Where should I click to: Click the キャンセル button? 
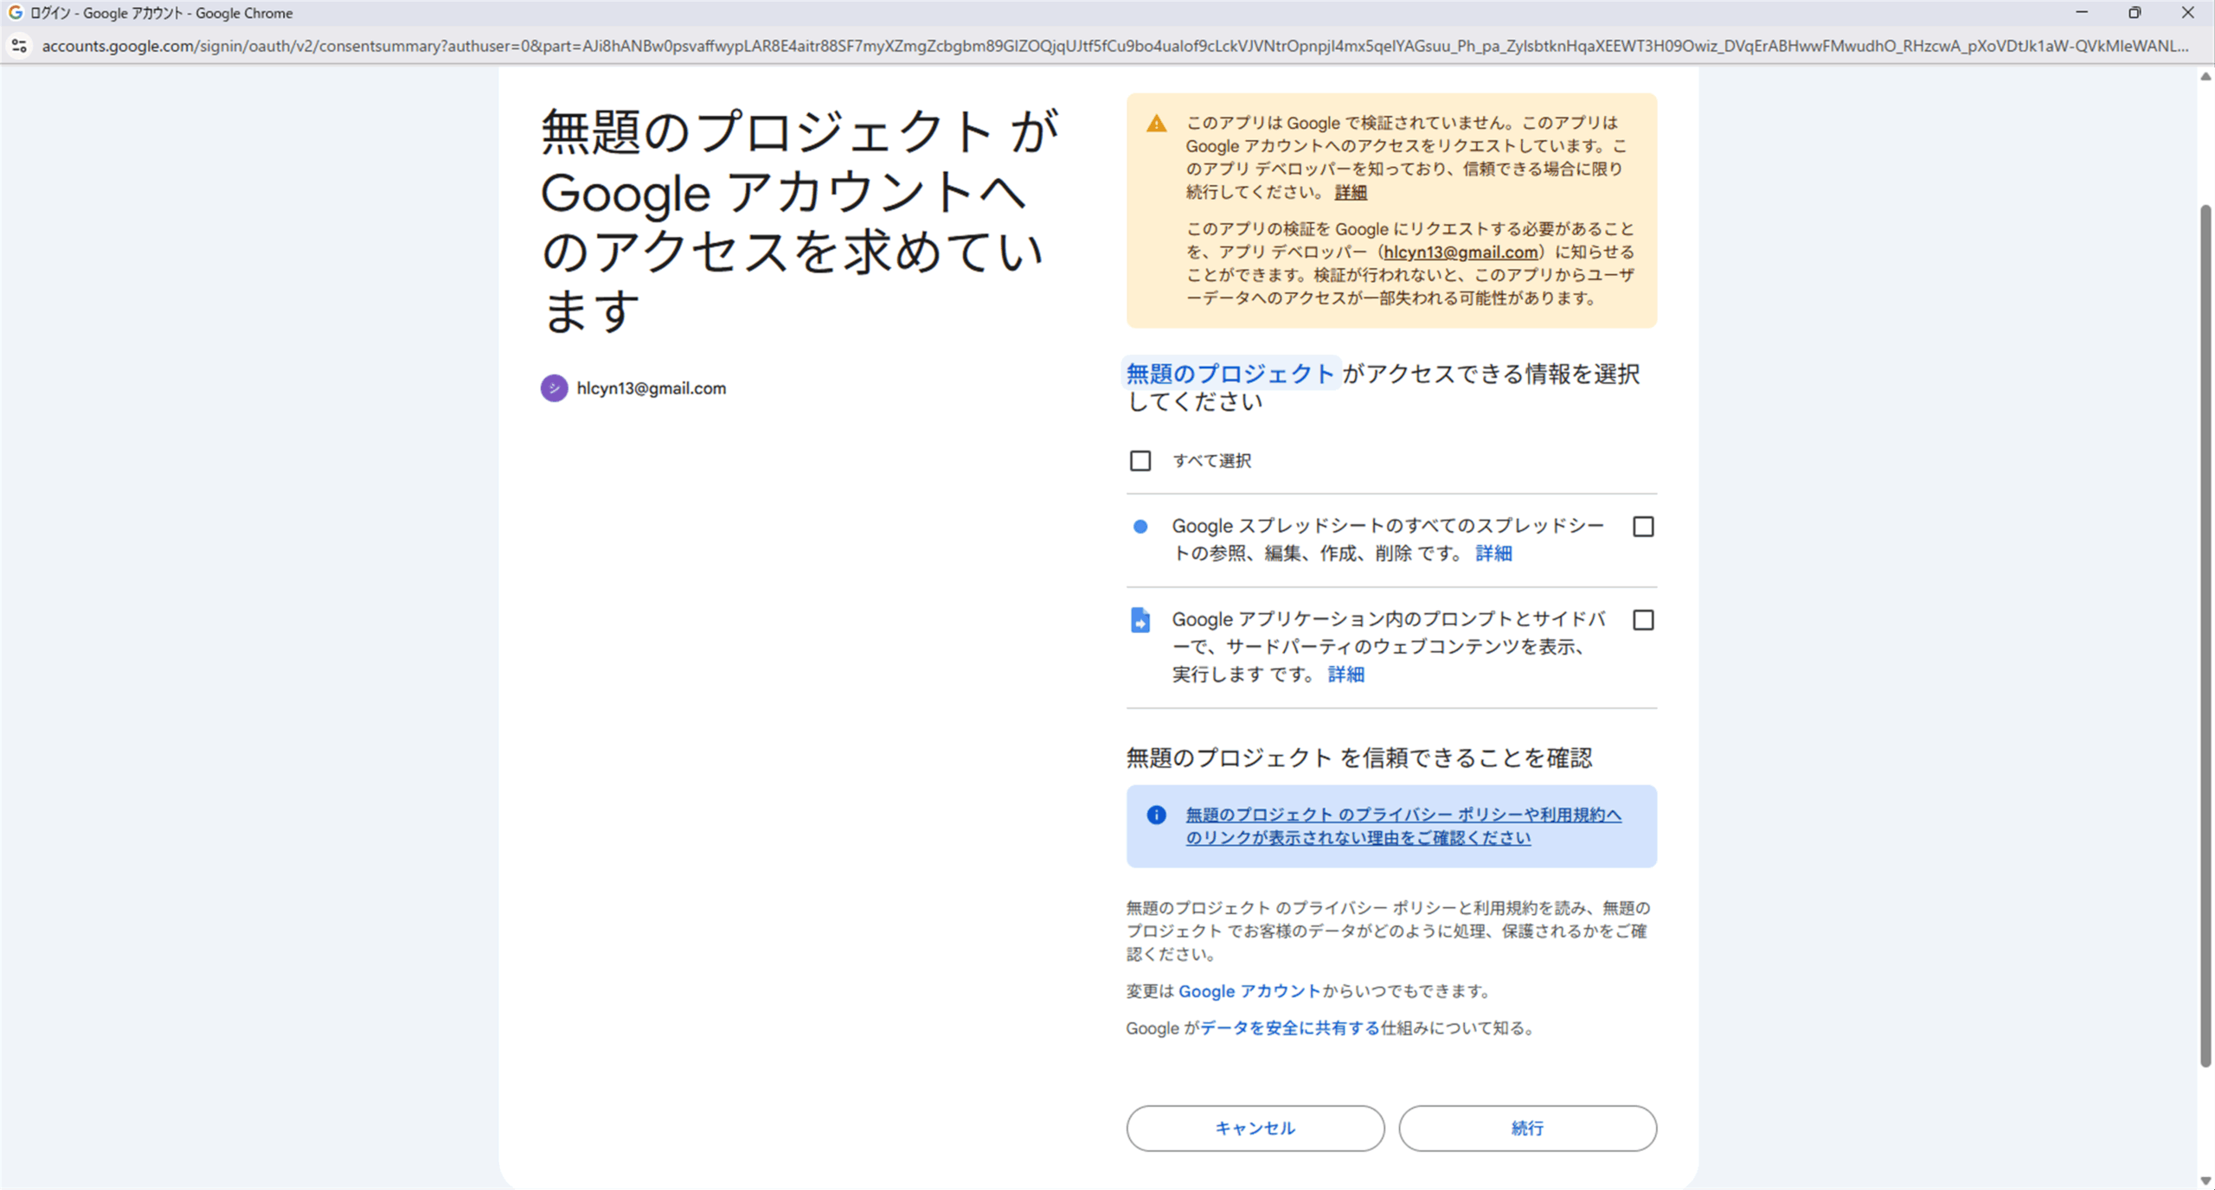[1255, 1128]
